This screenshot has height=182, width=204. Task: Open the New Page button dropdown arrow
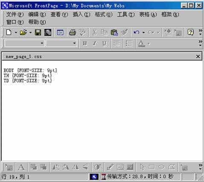coord(16,32)
